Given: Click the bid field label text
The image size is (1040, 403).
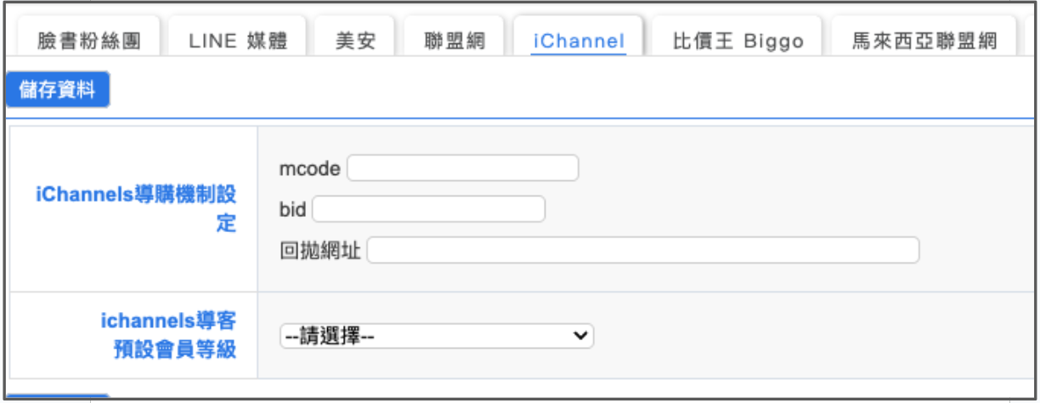Looking at the screenshot, I should click(x=292, y=210).
